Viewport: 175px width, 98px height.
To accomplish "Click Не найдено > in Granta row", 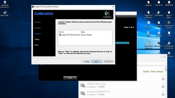I will (92, 94).
